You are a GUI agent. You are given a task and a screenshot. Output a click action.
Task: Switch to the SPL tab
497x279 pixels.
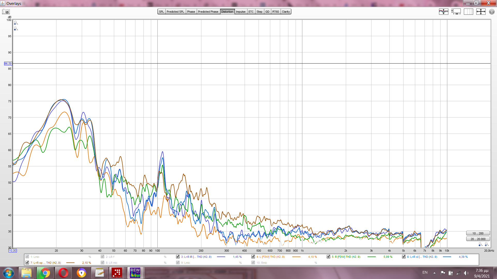(162, 12)
